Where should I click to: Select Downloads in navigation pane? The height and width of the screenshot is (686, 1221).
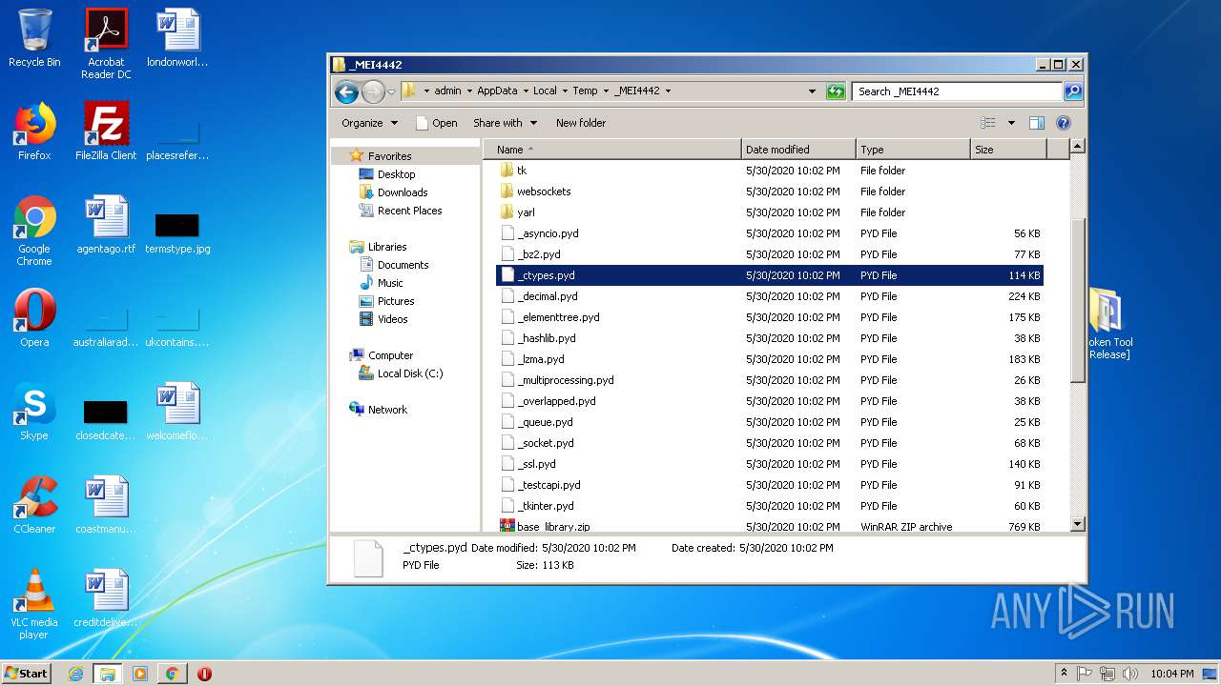point(402,192)
